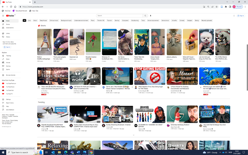Image resolution: width=248 pixels, height=155 pixels.
Task: Open Send feedback in the sidebar
Action: click(x=9, y=110)
